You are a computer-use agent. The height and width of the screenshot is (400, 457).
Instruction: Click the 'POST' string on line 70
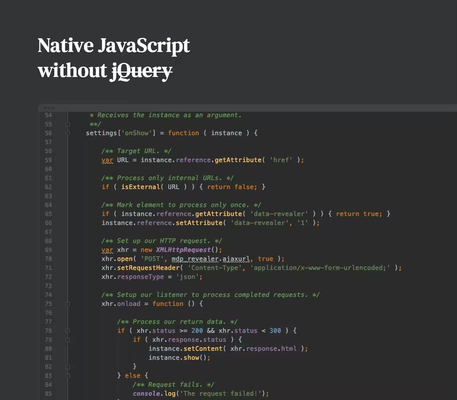tap(152, 259)
